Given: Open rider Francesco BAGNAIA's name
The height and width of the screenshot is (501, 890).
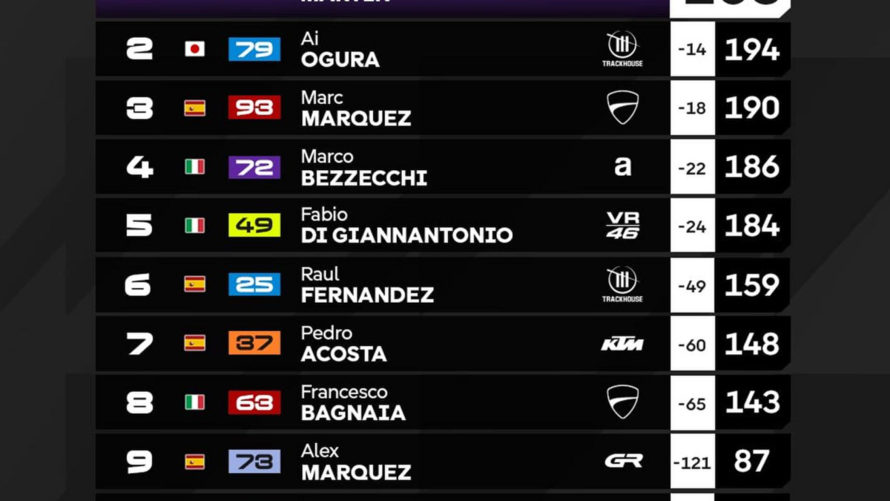Looking at the screenshot, I should (x=353, y=402).
